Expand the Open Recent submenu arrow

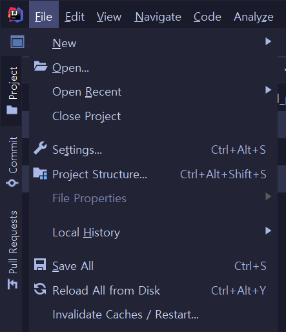click(x=268, y=90)
